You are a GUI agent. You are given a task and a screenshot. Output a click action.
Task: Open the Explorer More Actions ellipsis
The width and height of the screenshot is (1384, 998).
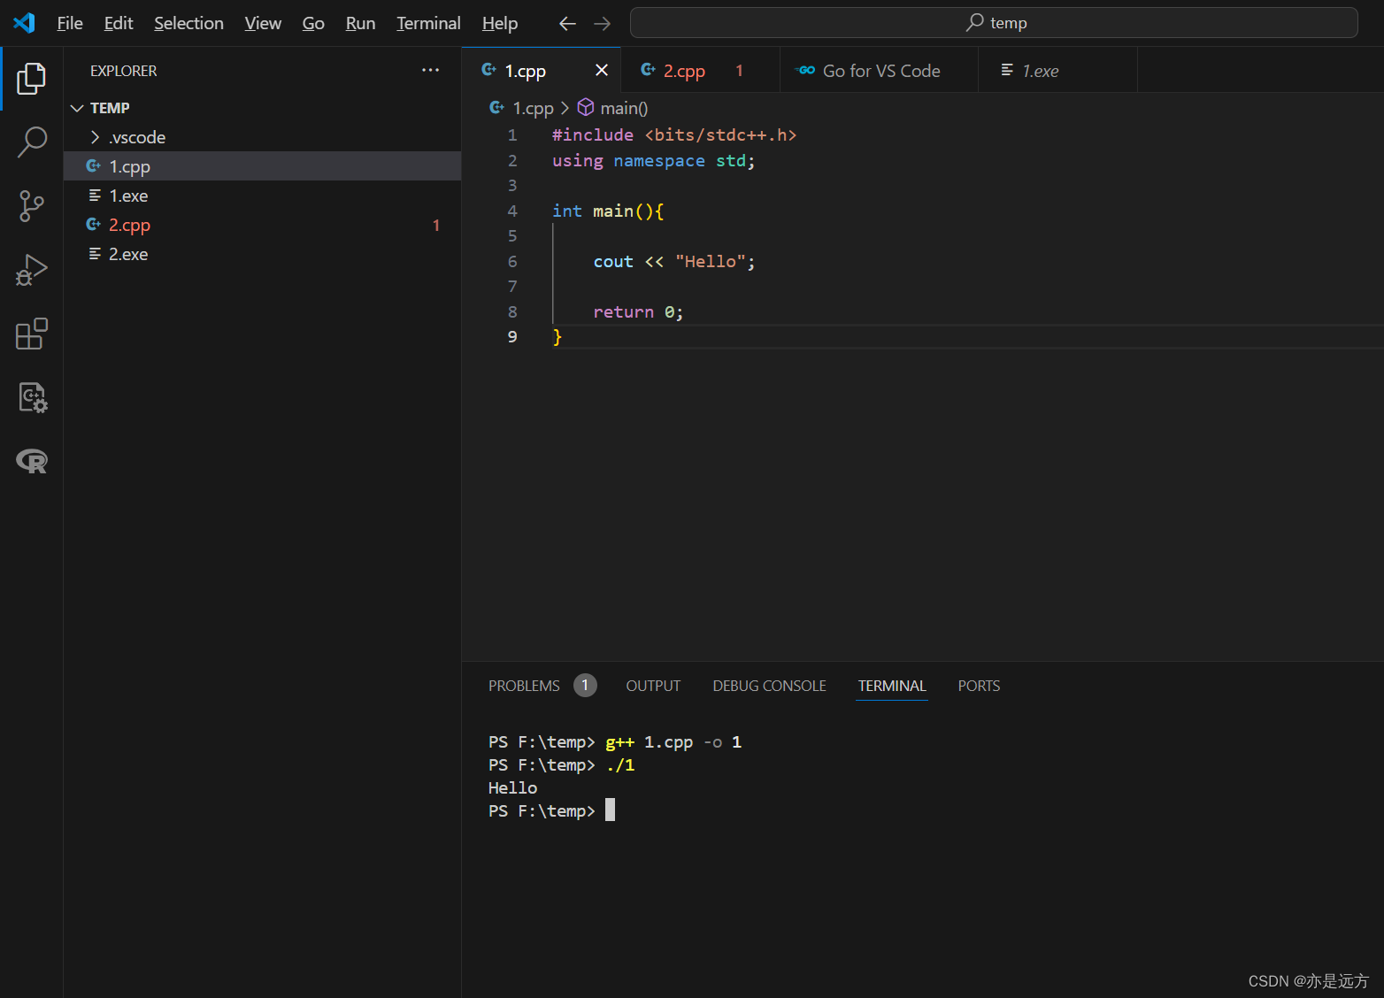pyautogui.click(x=431, y=70)
